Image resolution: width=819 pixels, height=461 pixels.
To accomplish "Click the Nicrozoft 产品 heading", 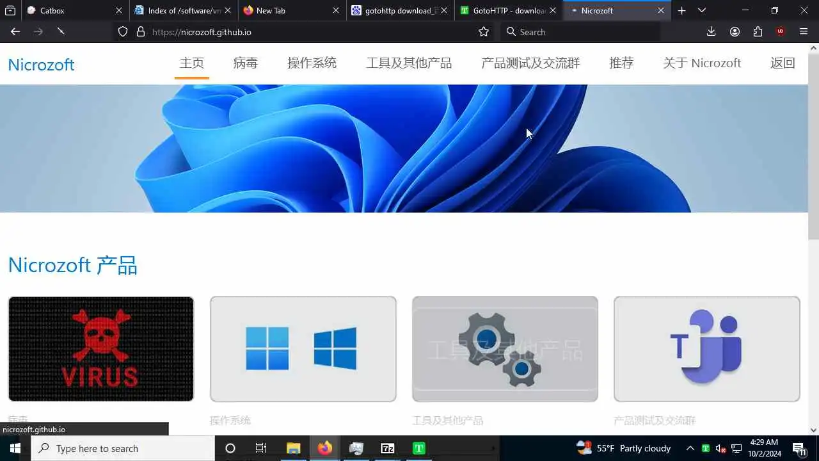I will click(x=72, y=265).
